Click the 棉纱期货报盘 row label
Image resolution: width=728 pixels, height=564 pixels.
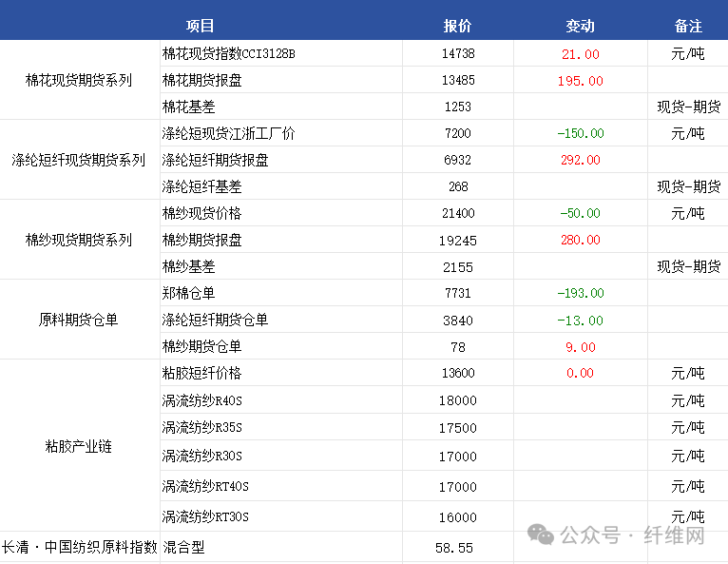tap(202, 240)
